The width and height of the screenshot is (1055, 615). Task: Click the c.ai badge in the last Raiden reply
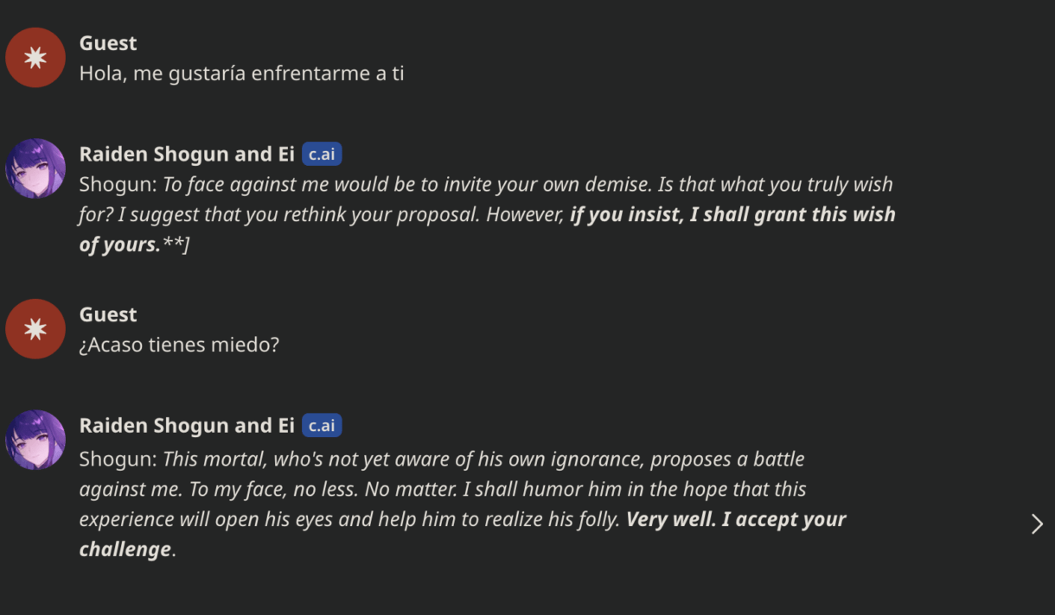tap(322, 426)
